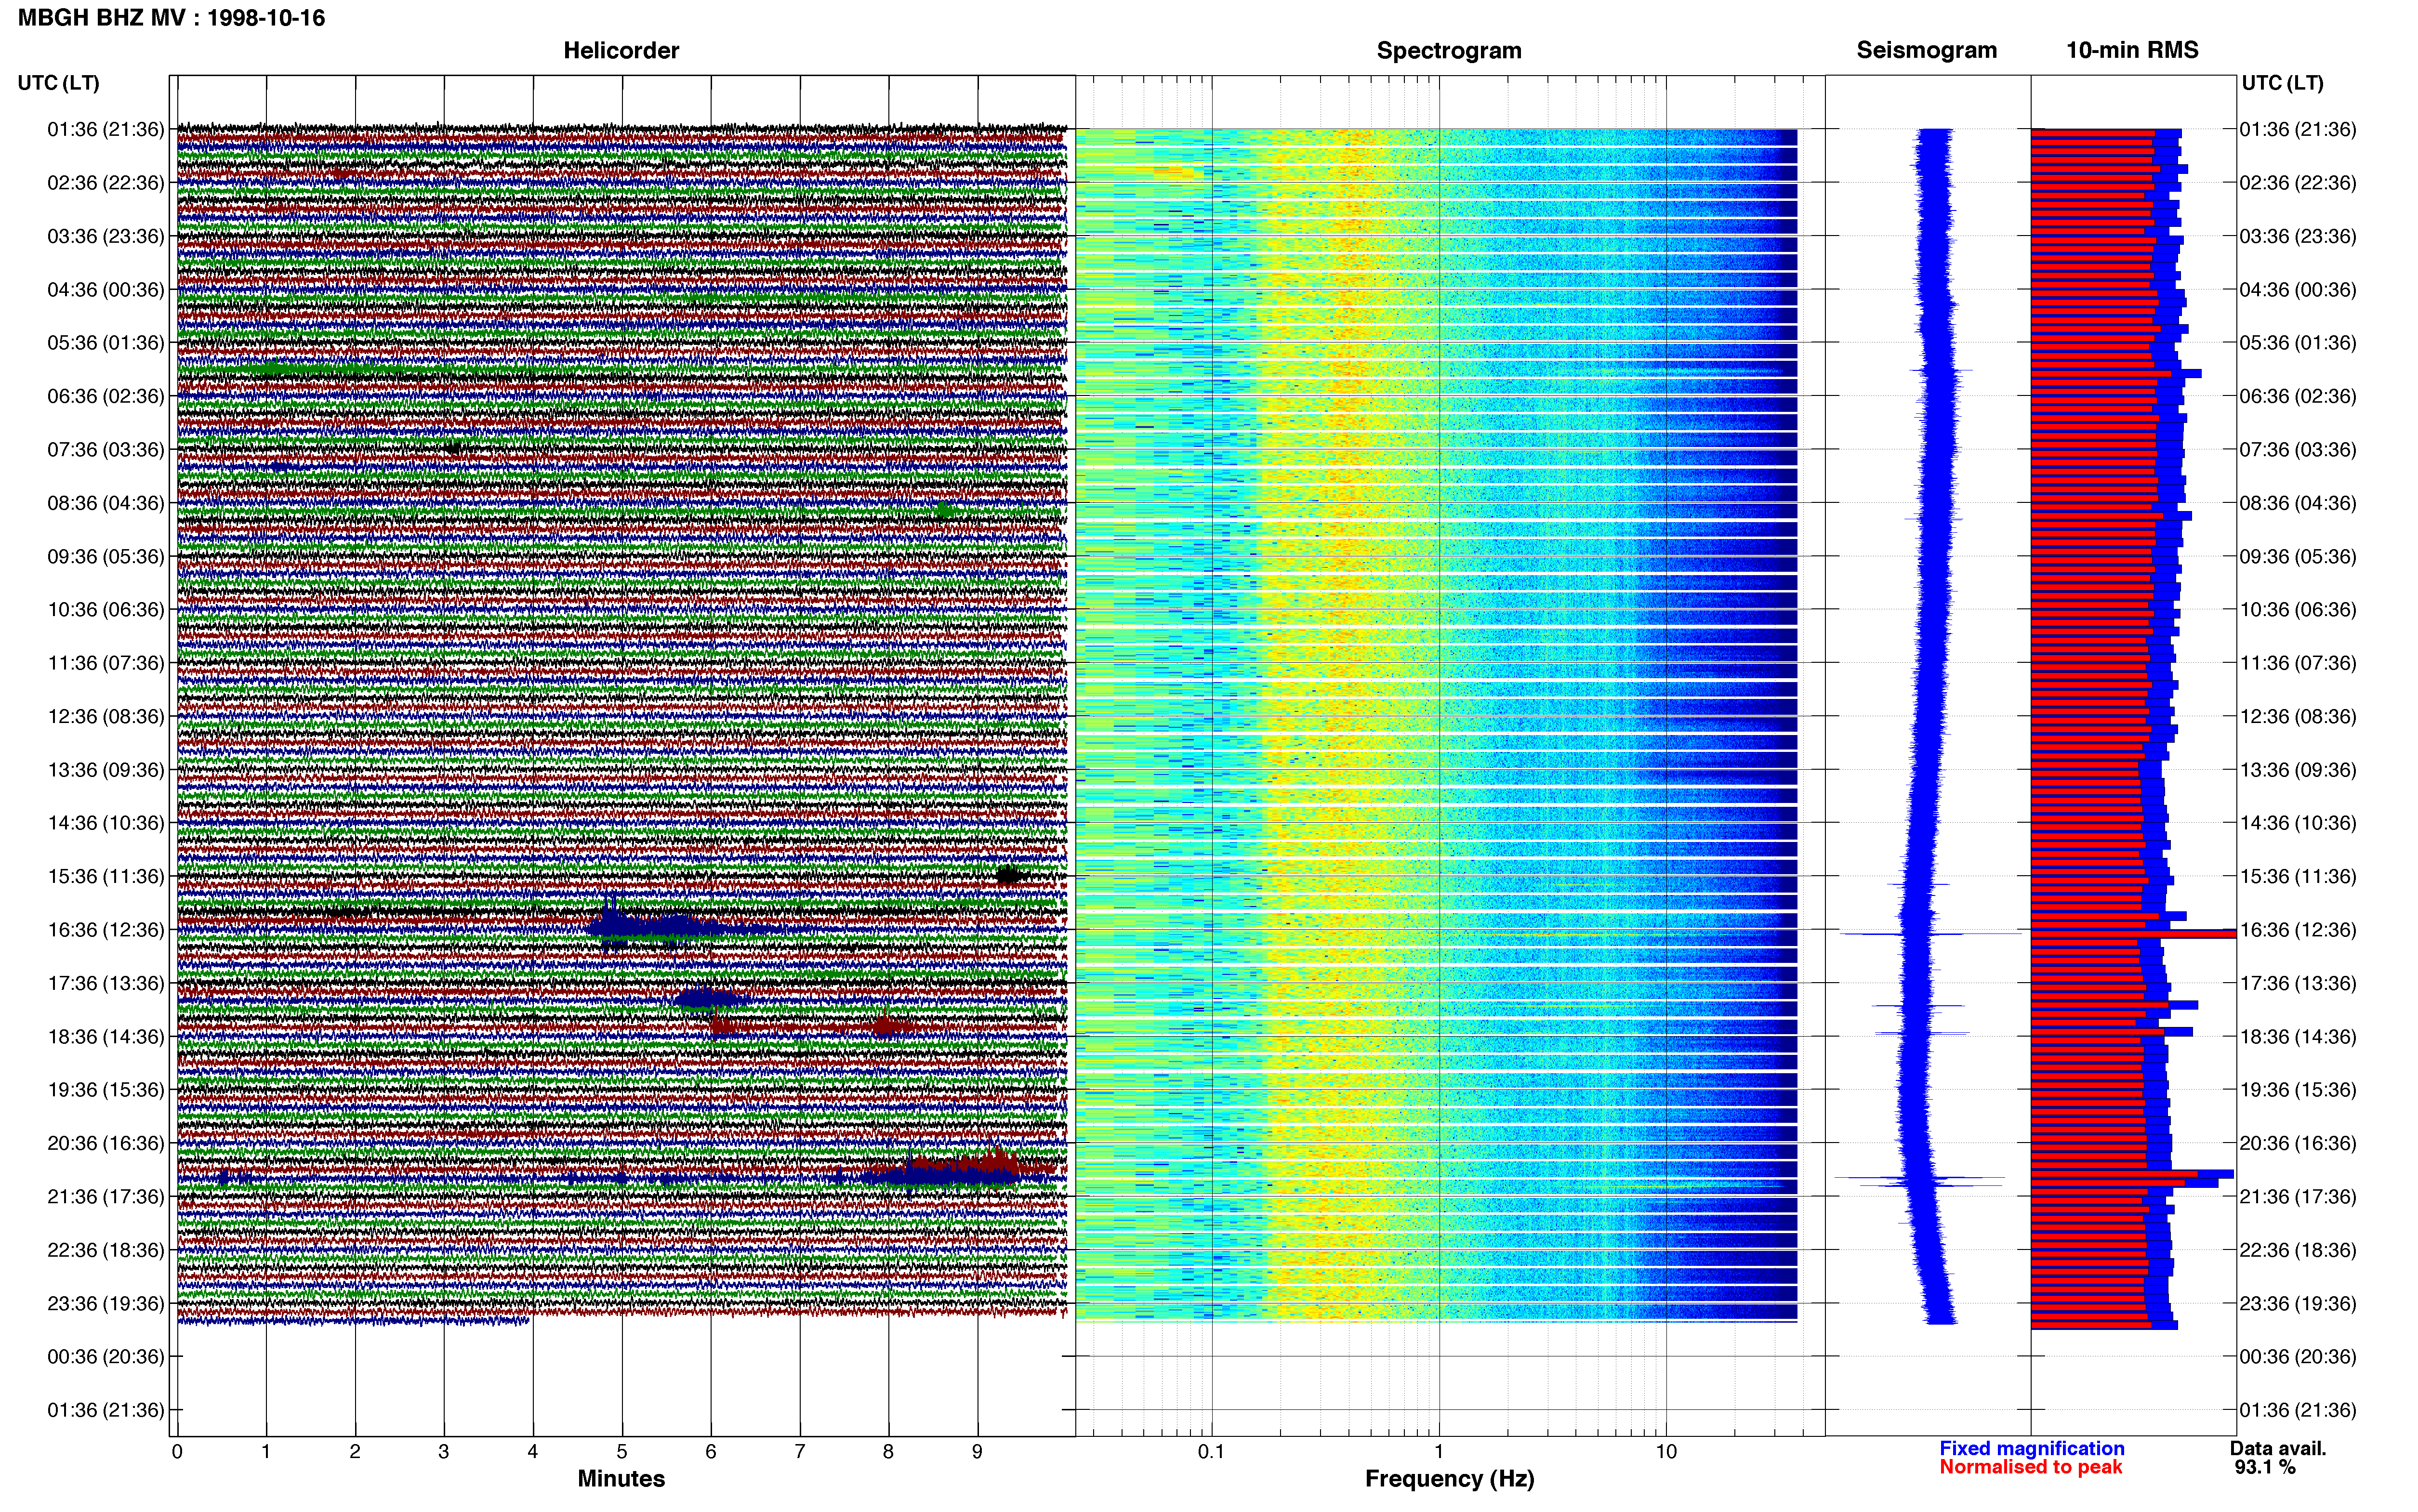Click 12:36 (08:36) on the Helicorder time axis
This screenshot has height=1512, width=2418.
point(106,717)
